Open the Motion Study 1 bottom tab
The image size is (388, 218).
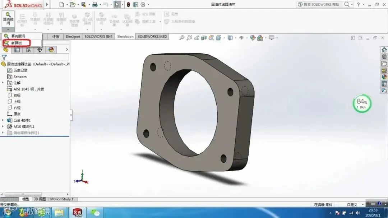[62, 199]
